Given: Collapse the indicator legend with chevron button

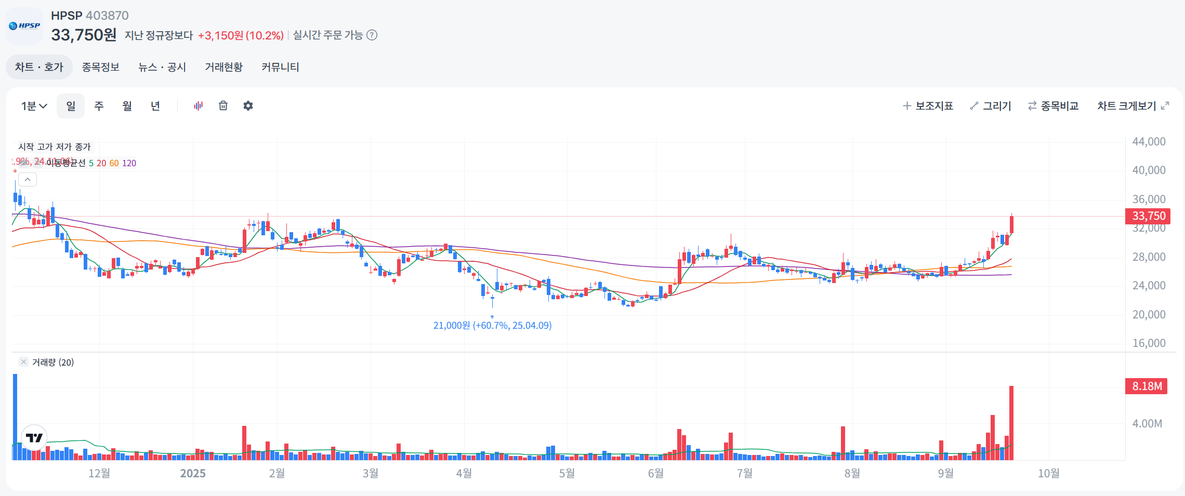Looking at the screenshot, I should (28, 180).
